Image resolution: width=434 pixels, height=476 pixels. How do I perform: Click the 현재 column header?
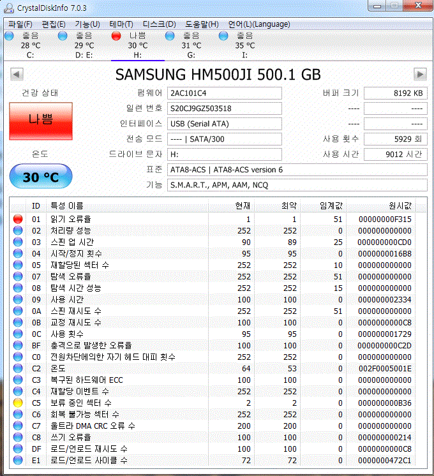[x=232, y=206]
